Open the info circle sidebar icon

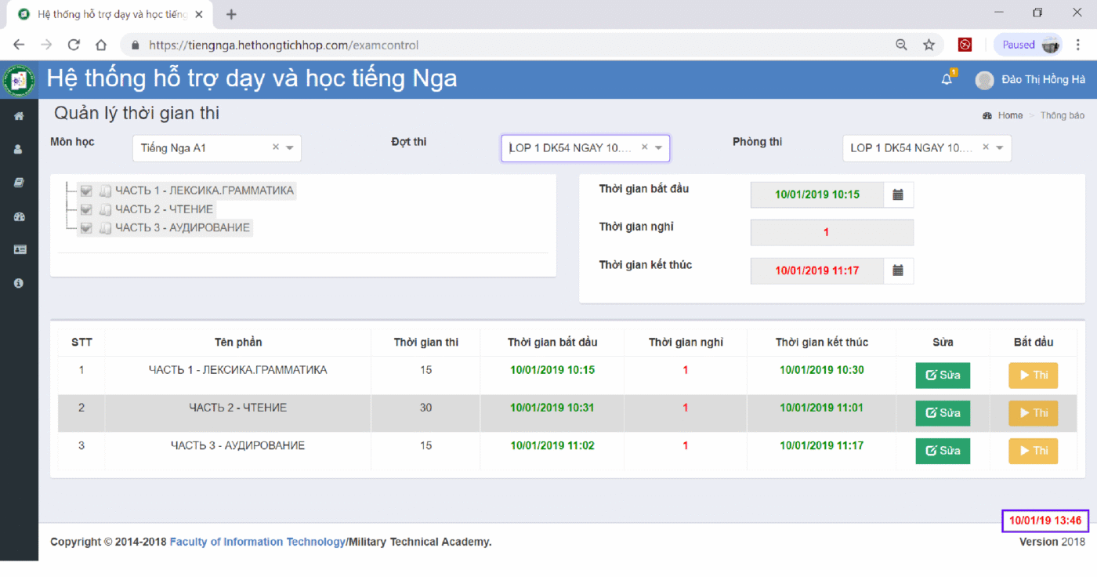[x=19, y=283]
